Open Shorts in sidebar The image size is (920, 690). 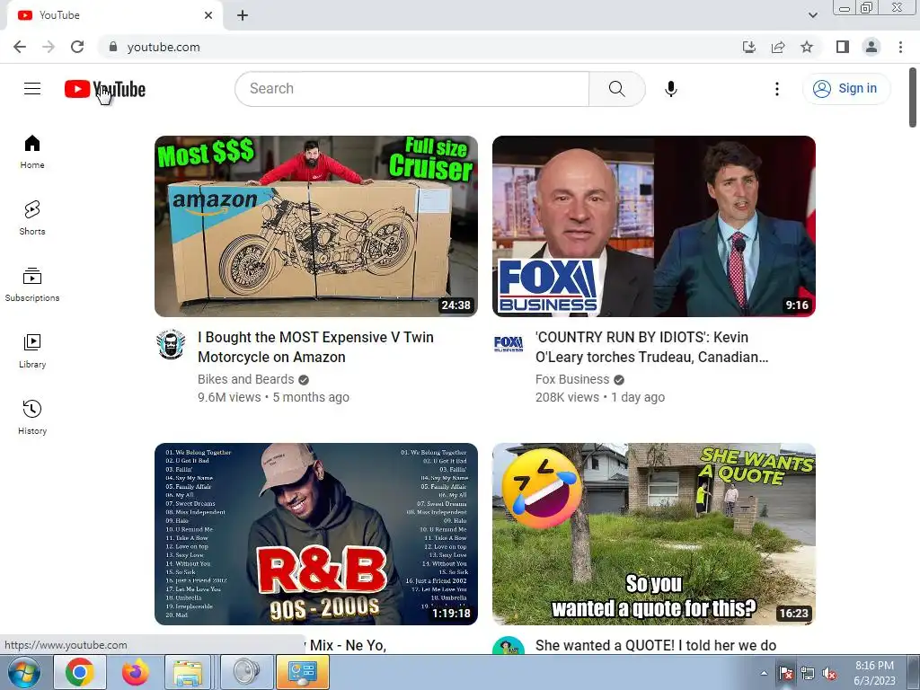32,218
